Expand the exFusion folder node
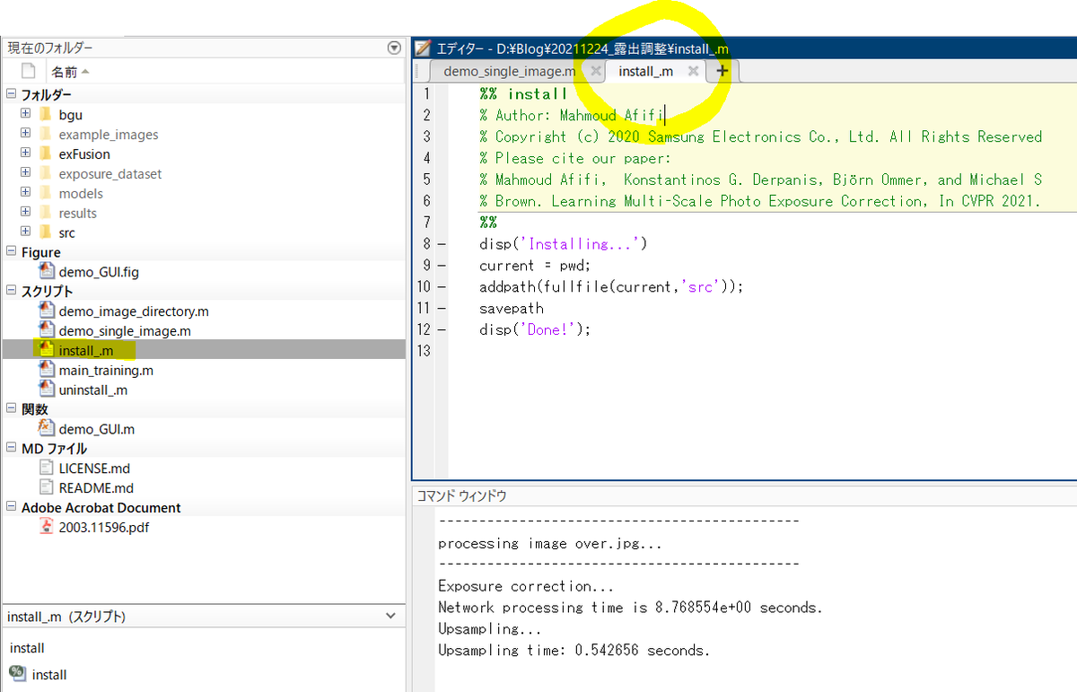Viewport: 1077px width, 692px height. 25,153
